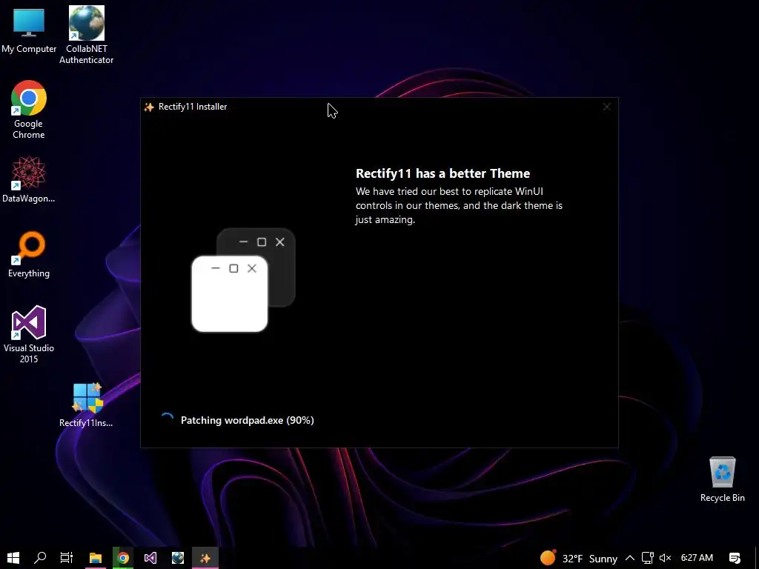Open the Windows Start menu
759x569 pixels.
coord(13,558)
